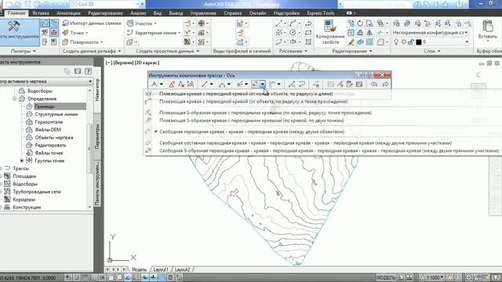Select free compound spiral-curve item
Screen dimensions: 502x282
305,143
